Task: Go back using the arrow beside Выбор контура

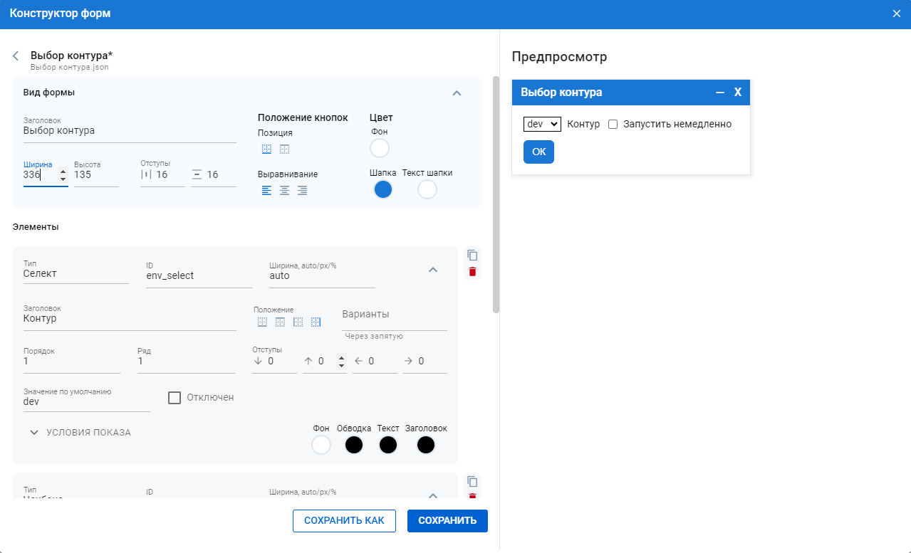Action: (x=16, y=56)
